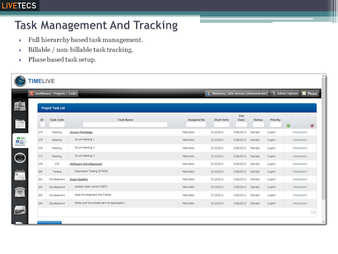Click the Id filter field
This screenshot has width=338, height=254.
(x=43, y=124)
